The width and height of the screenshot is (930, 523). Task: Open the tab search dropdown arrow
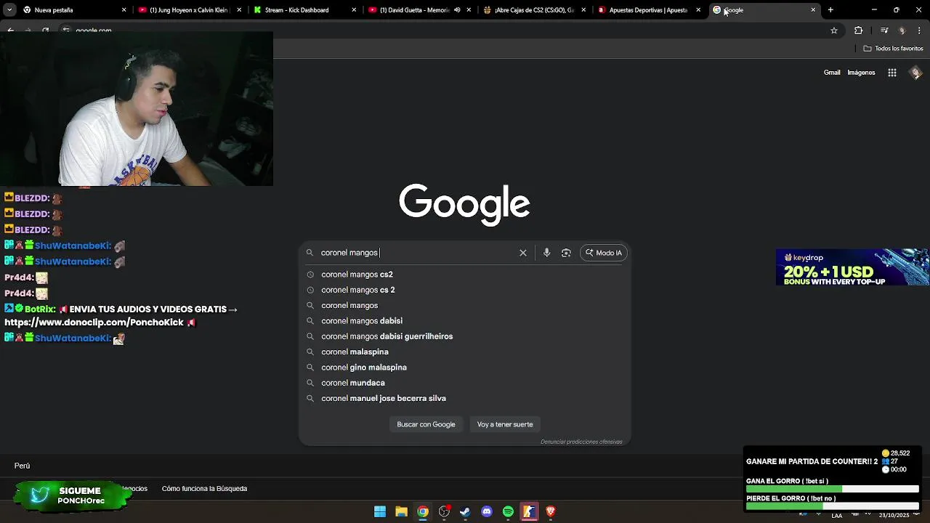(9, 10)
